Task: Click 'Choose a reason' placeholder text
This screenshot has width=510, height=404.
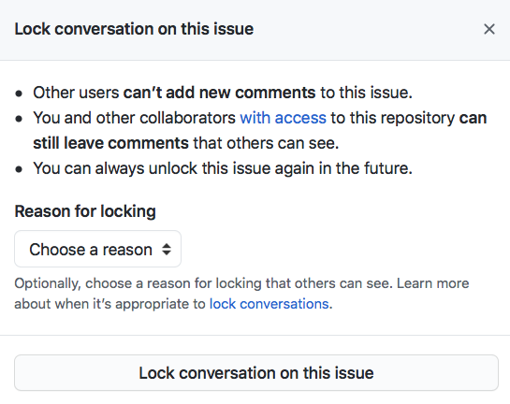Action: click(x=91, y=250)
